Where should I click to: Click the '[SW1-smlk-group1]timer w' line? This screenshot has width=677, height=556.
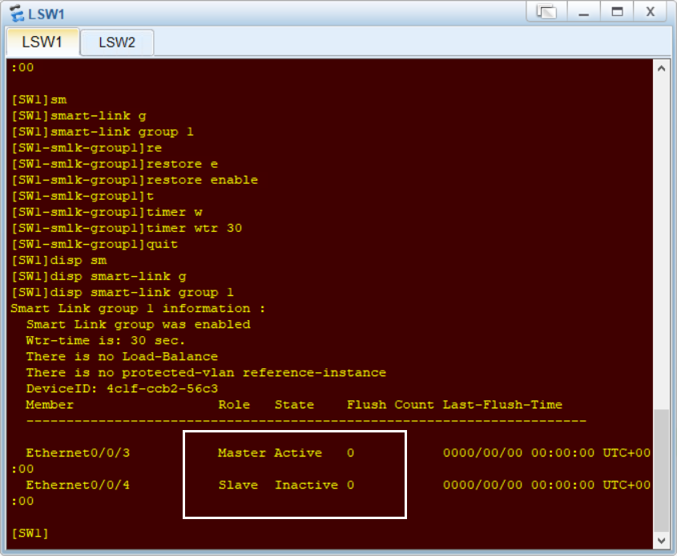click(107, 212)
